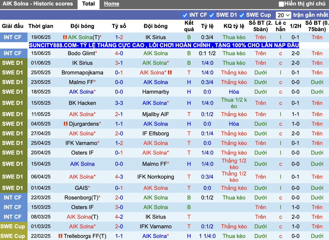Open IF Elfsborg team link
This screenshot has width=329, height=240.
[156, 134]
